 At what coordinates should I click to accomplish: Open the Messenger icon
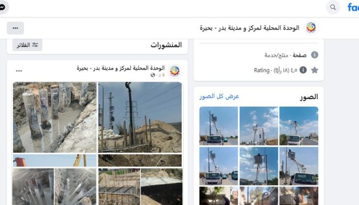point(2,7)
